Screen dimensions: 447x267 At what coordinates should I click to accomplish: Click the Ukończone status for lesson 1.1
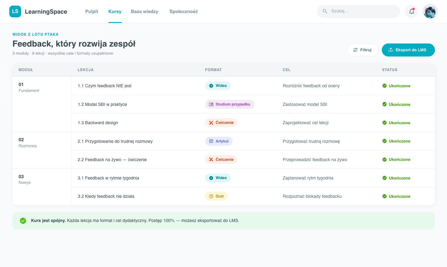pyautogui.click(x=396, y=86)
